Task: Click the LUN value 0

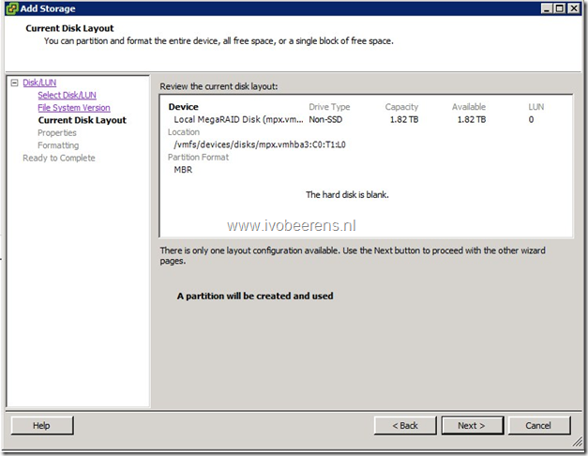Action: [531, 119]
